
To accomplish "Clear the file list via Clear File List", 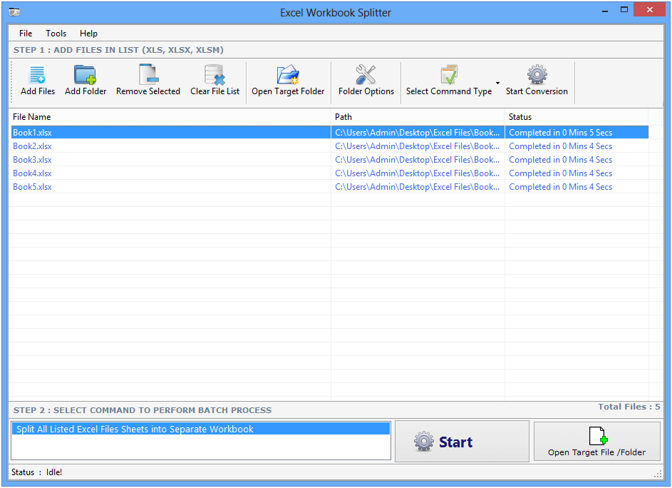I will click(214, 81).
